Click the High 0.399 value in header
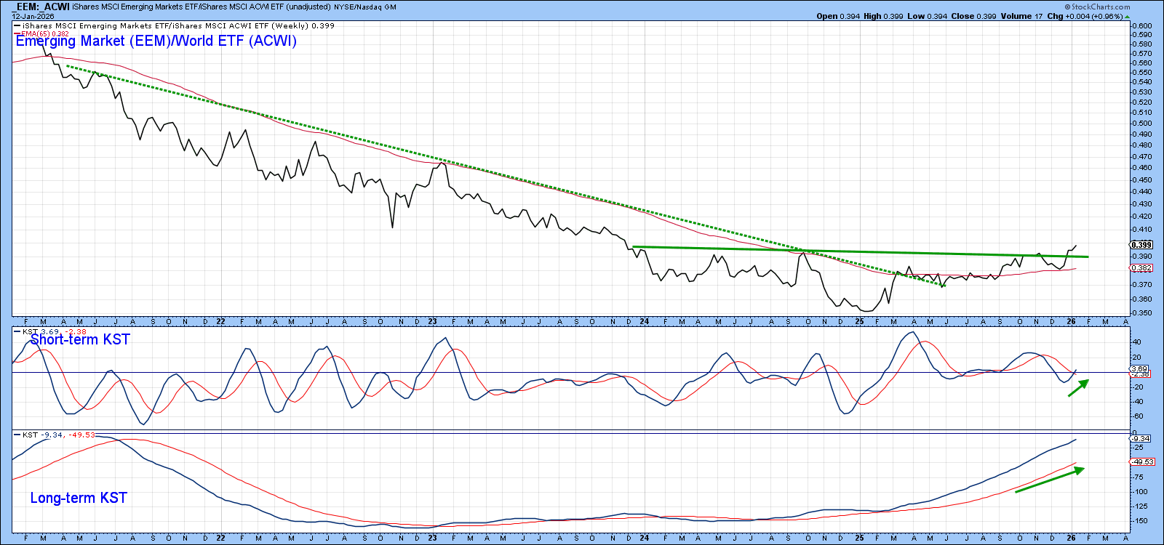Viewport: 1164px width, 545px height. click(883, 16)
